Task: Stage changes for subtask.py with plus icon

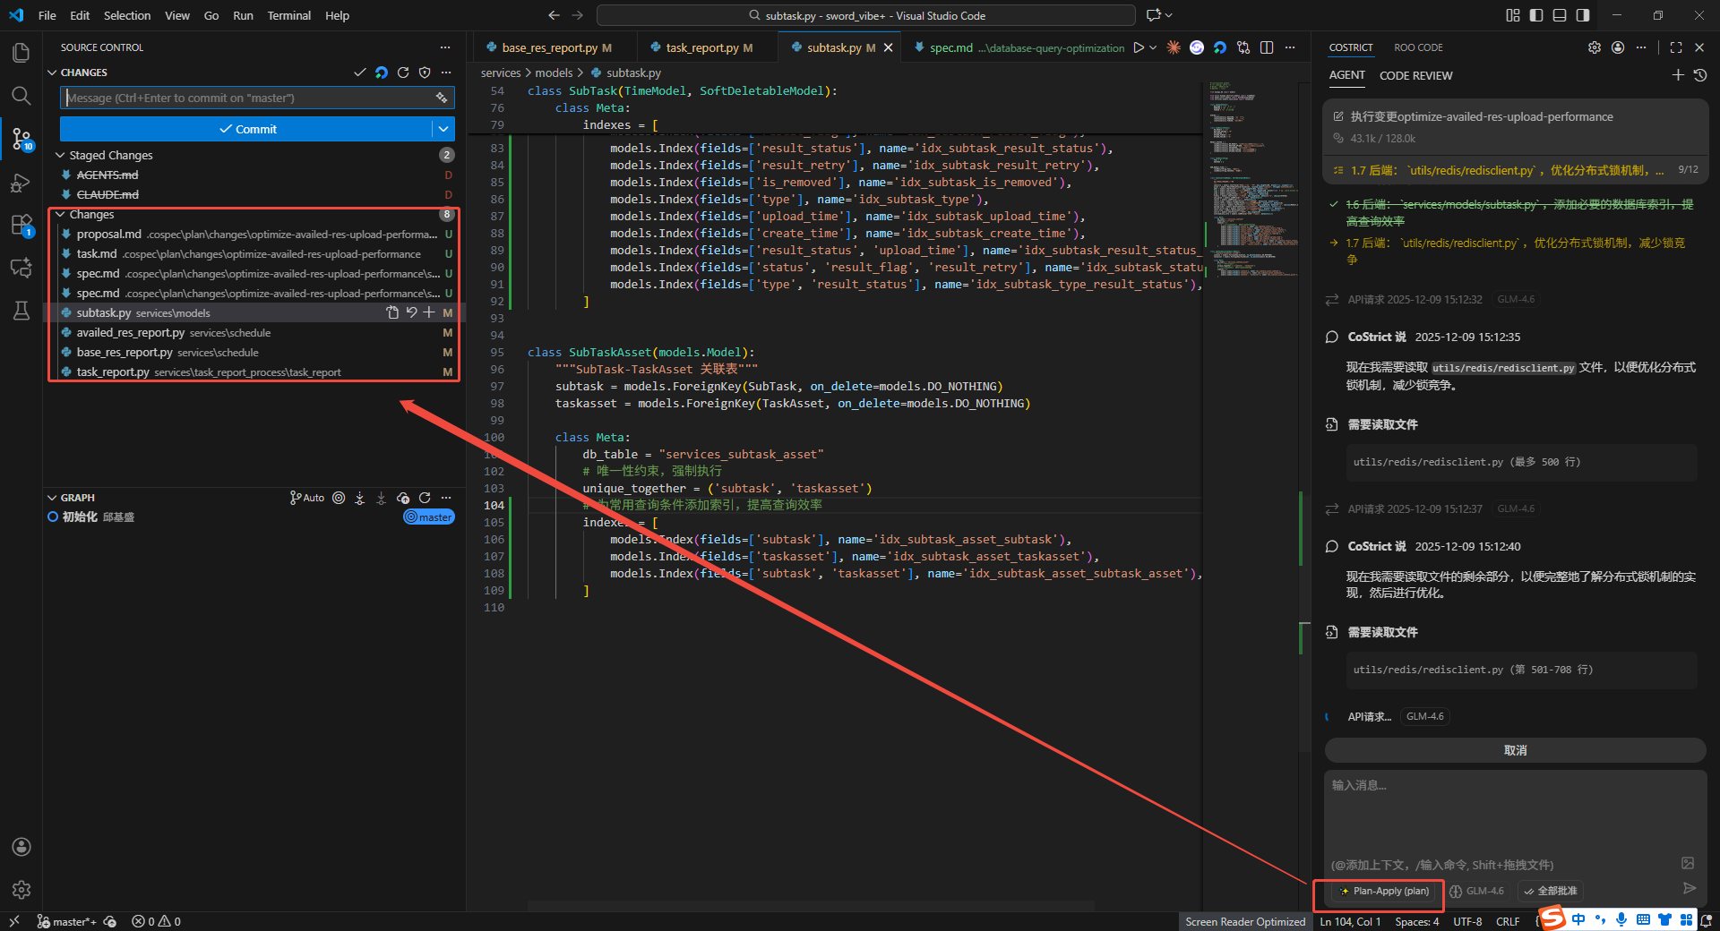Action: (429, 312)
